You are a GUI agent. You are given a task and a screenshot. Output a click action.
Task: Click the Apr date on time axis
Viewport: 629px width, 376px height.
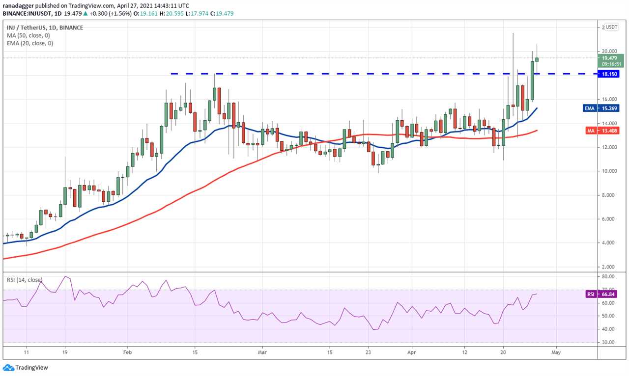pos(412,352)
